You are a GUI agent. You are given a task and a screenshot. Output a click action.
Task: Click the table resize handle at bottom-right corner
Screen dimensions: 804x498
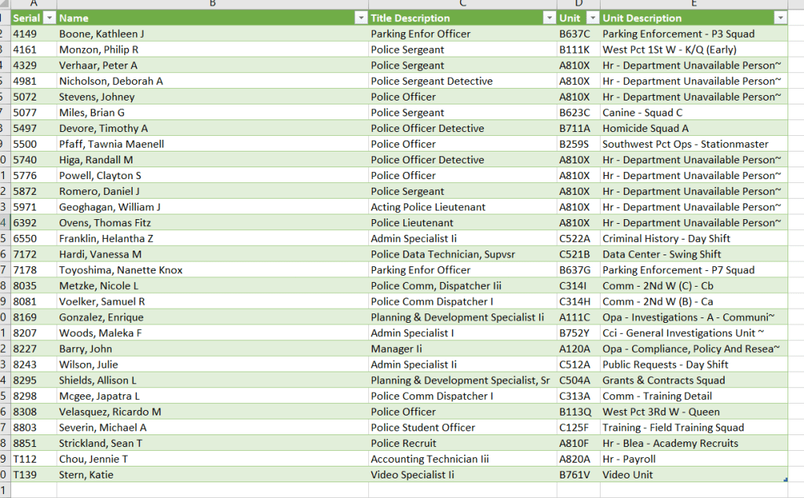786,479
